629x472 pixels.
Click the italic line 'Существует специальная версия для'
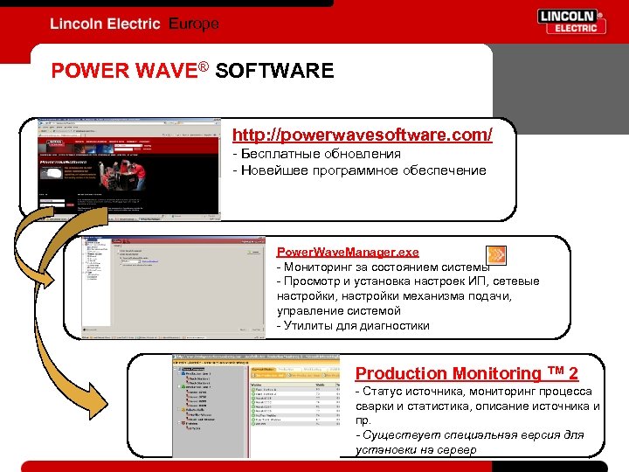pyautogui.click(x=470, y=435)
